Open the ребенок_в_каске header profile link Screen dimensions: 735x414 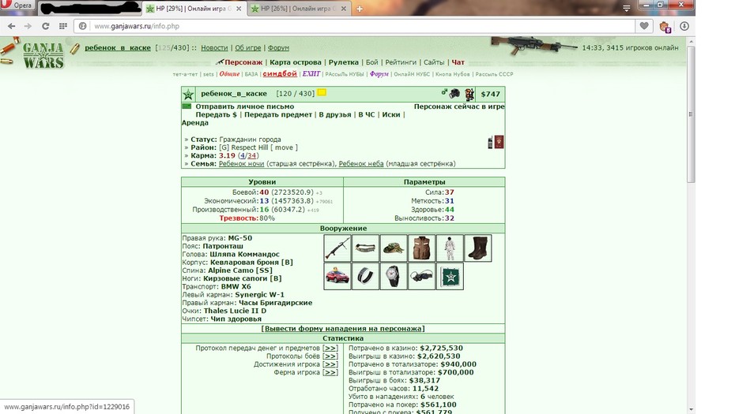(x=118, y=48)
